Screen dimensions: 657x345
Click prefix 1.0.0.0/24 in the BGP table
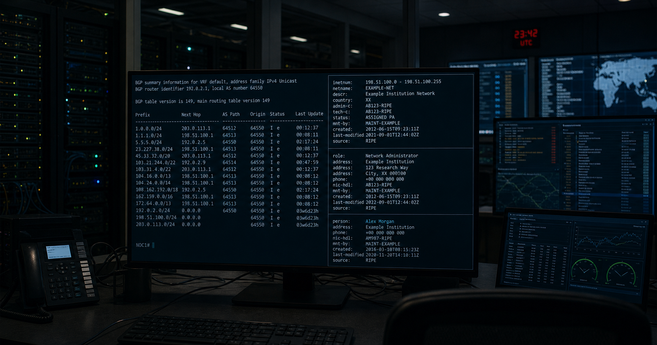[x=148, y=129]
